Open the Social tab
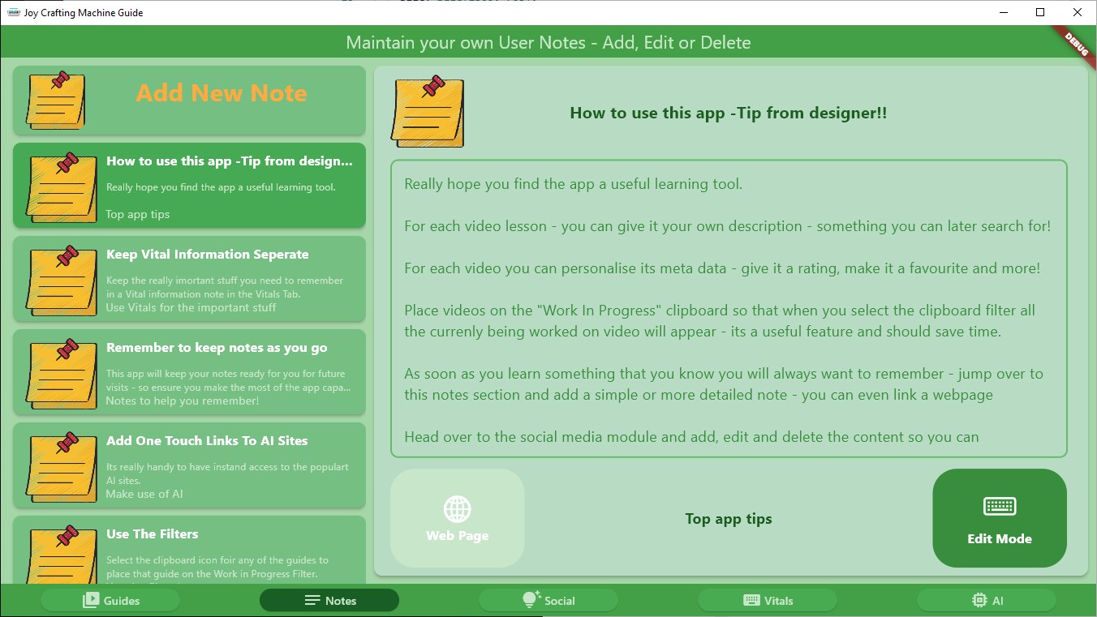 coord(548,600)
